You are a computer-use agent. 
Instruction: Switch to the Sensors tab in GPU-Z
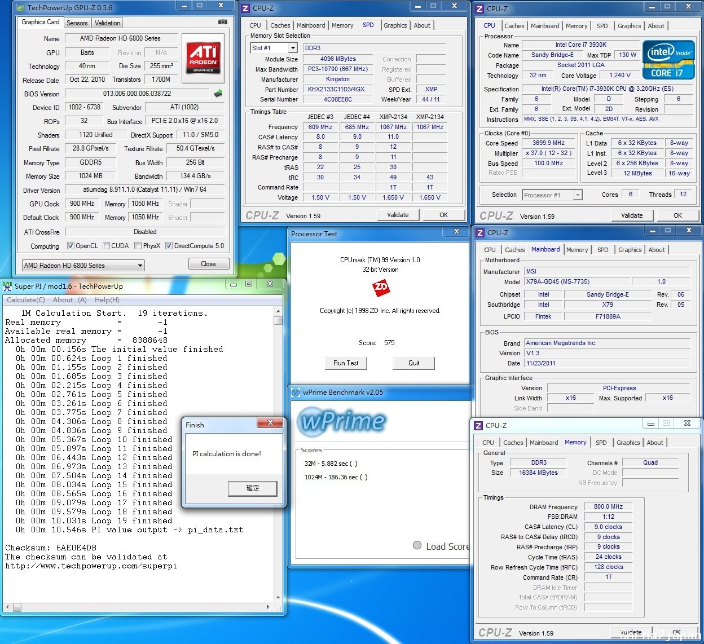tap(77, 23)
